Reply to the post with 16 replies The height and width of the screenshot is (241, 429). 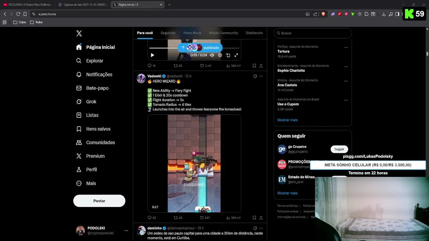click(x=151, y=66)
